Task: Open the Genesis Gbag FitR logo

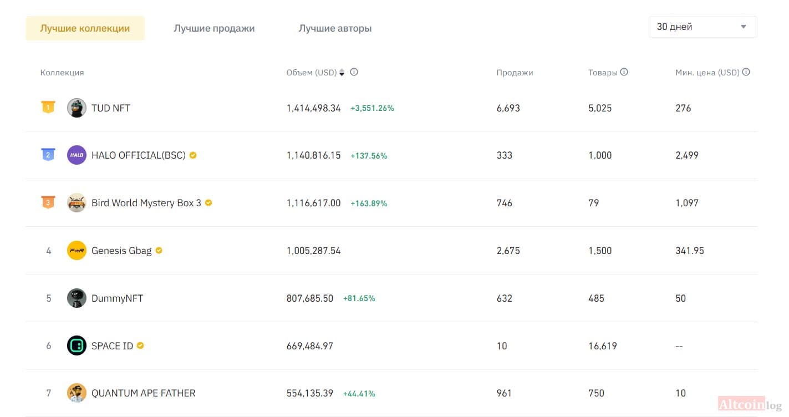Action: [77, 251]
